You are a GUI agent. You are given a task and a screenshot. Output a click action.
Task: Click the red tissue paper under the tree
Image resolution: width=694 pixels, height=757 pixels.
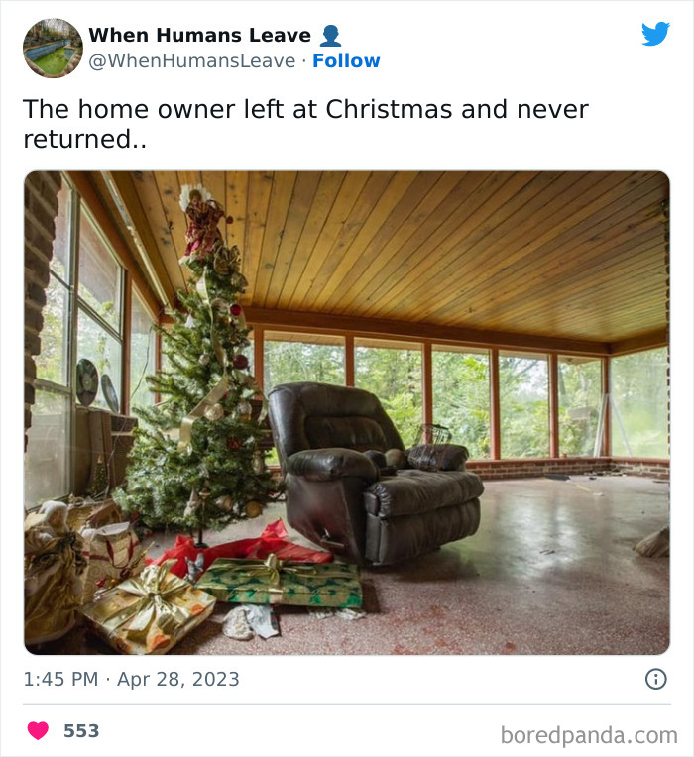pos(242,548)
